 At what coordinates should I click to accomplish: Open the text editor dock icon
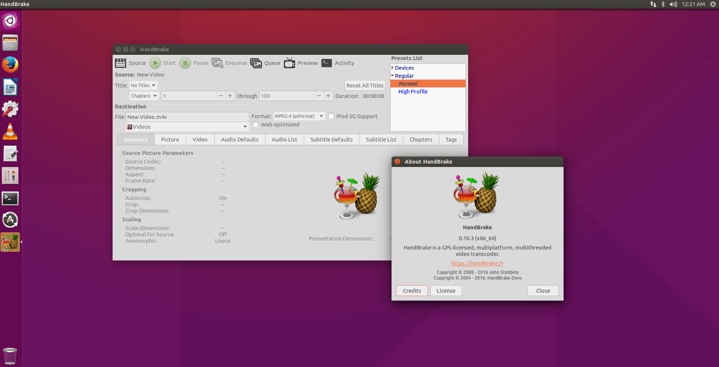pyautogui.click(x=10, y=154)
